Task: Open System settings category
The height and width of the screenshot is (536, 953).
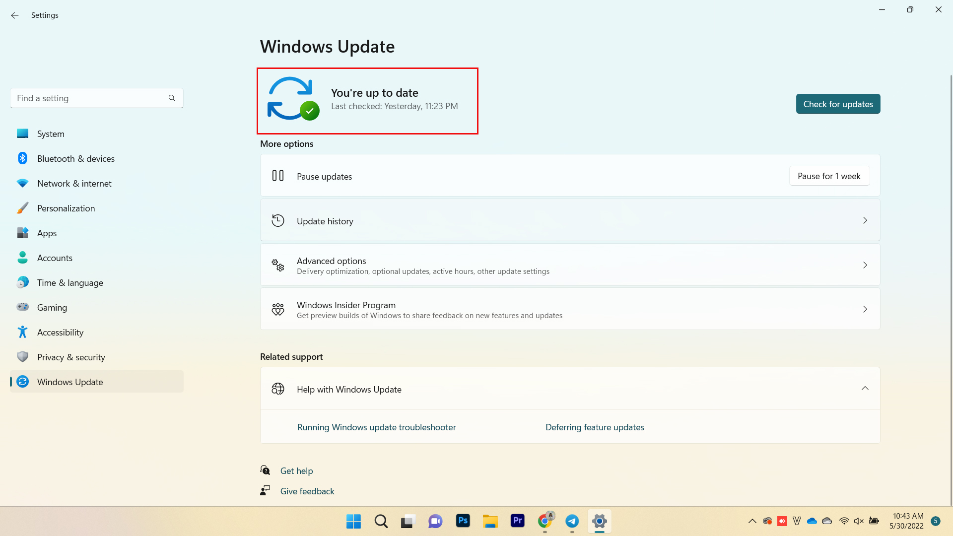Action: (97, 134)
